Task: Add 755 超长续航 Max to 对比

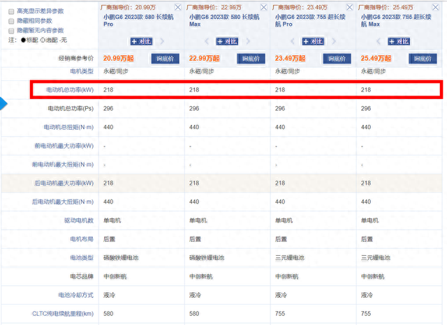Action: (399, 42)
